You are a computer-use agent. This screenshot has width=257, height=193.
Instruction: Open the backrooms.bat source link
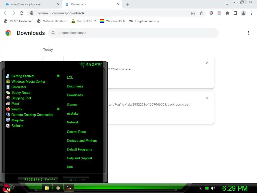148,104
